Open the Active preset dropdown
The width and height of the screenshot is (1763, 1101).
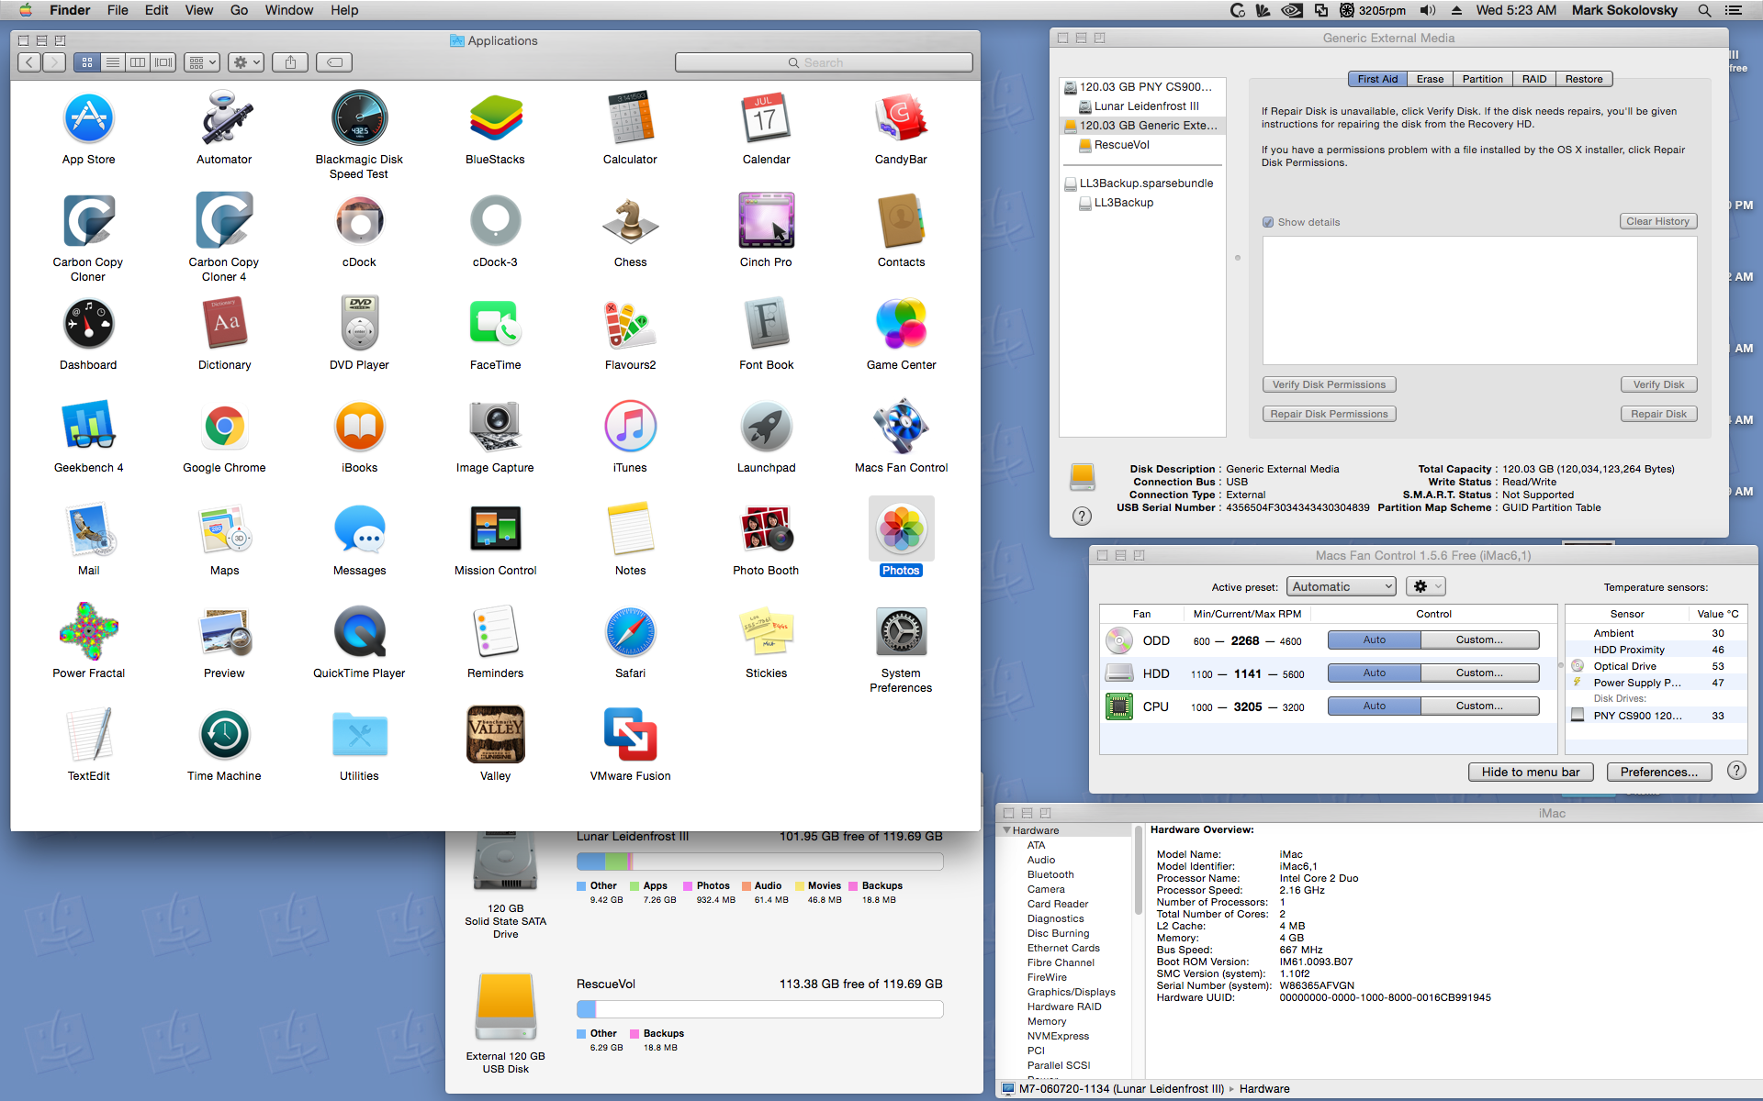[1342, 587]
